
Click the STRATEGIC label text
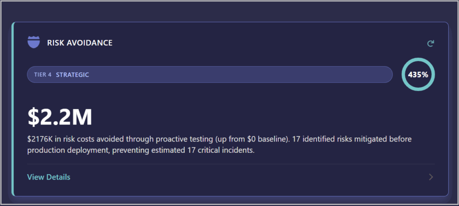point(72,75)
